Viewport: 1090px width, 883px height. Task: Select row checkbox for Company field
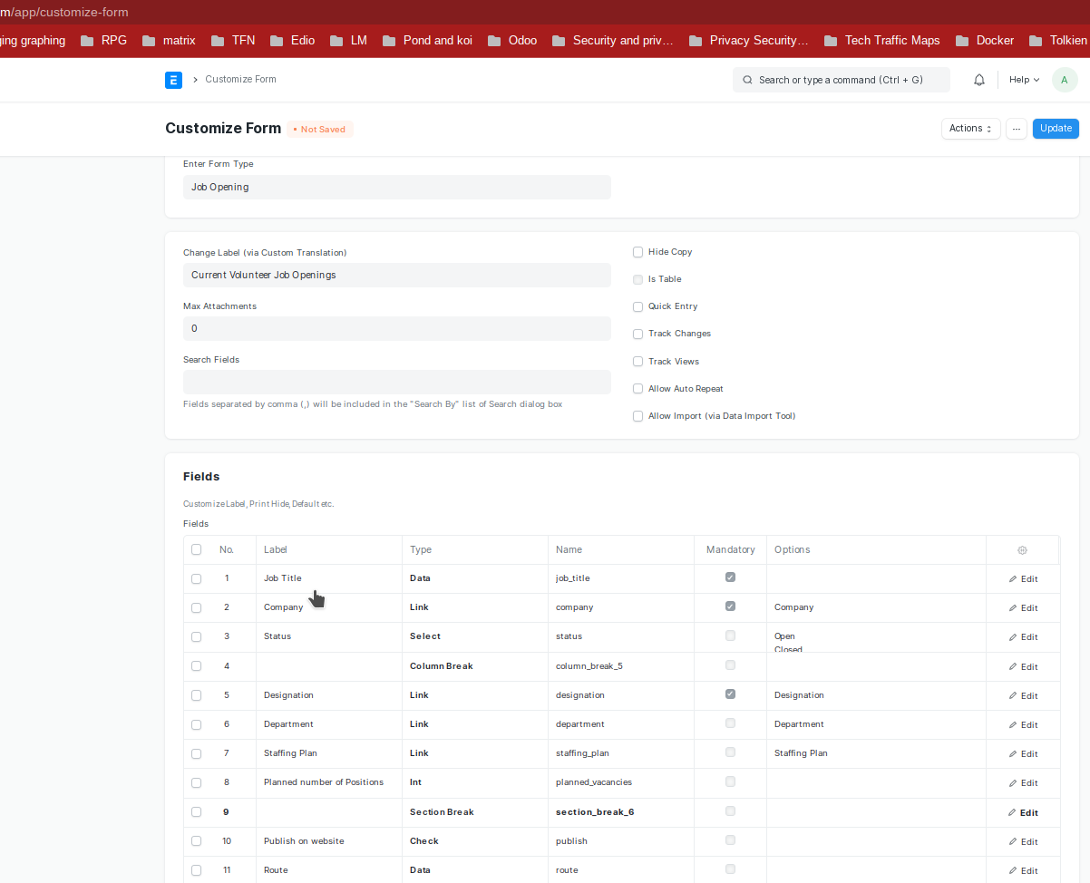pyautogui.click(x=197, y=607)
